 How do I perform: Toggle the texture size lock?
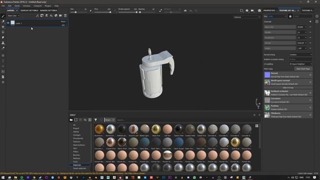(290, 16)
